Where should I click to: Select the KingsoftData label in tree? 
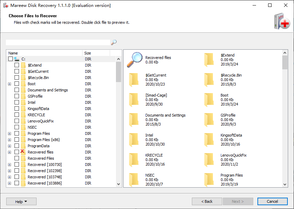point(38,109)
